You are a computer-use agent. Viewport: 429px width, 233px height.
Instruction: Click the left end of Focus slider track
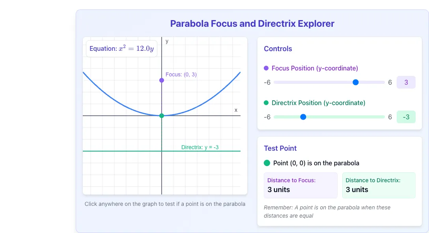tap(275, 82)
